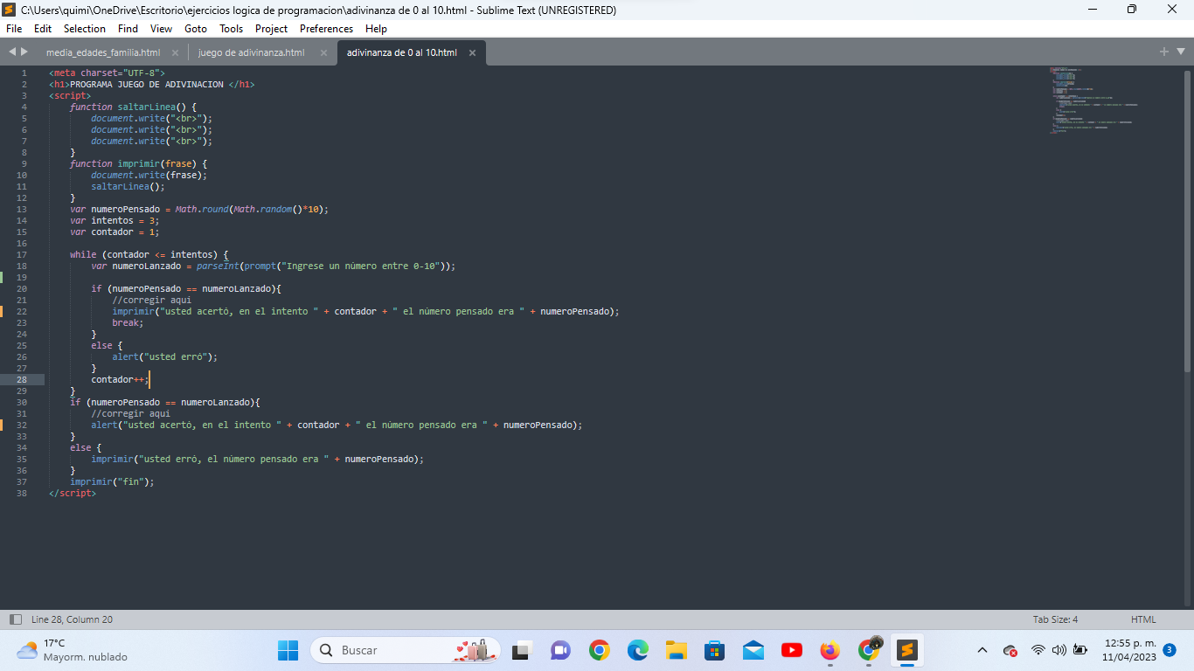
Task: Click the Sublime Text logo in the title bar
Action: tap(10, 10)
